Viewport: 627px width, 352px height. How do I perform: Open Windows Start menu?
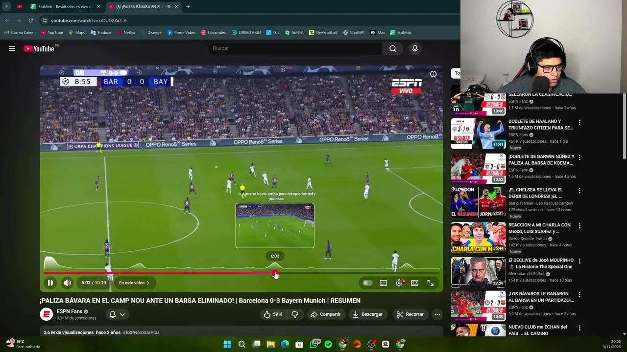tap(227, 344)
